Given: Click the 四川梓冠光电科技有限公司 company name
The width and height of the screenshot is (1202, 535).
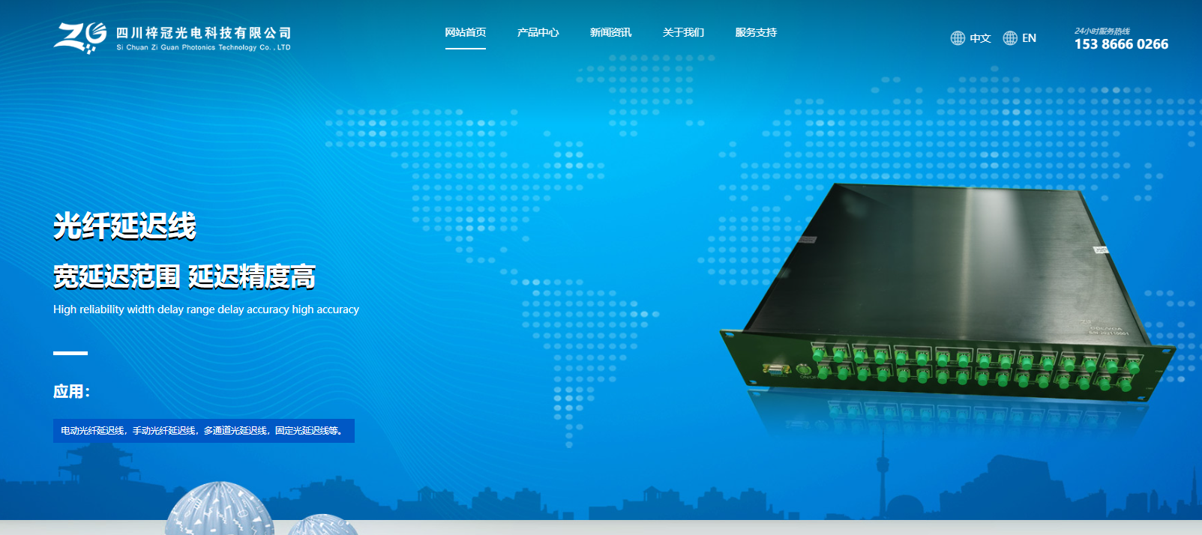Looking at the screenshot, I should (x=203, y=33).
